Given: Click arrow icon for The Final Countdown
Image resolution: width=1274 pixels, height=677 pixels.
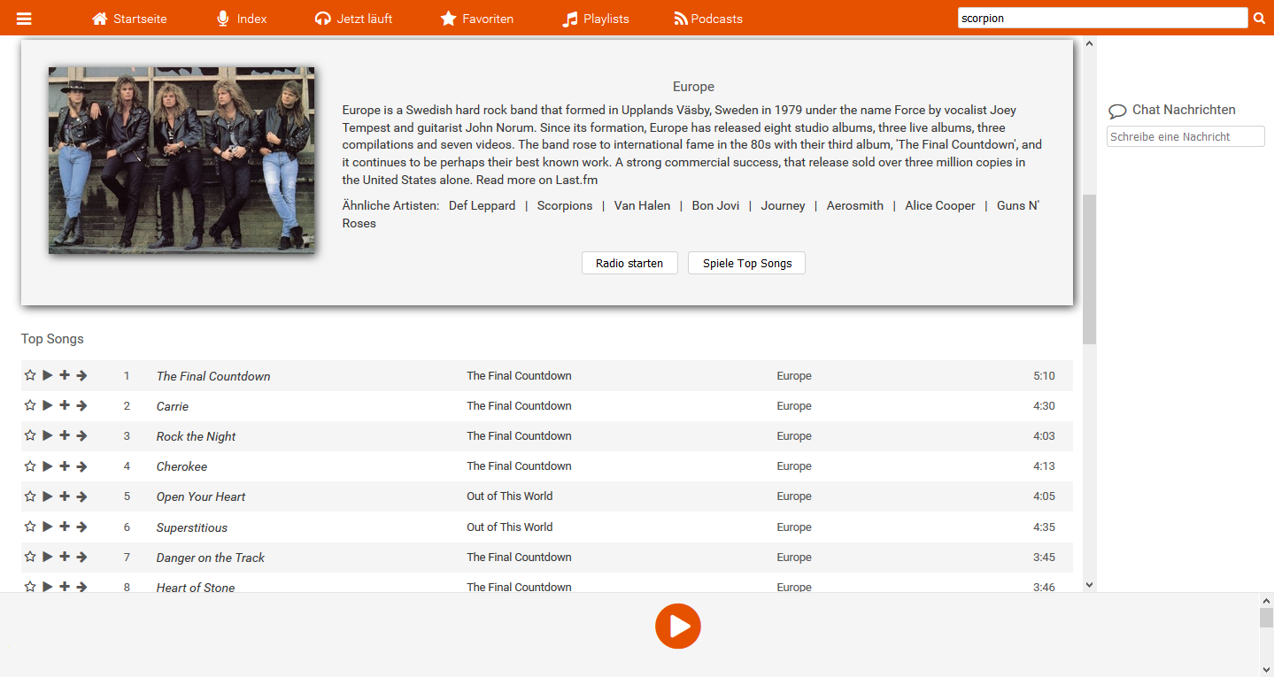Looking at the screenshot, I should 81,375.
